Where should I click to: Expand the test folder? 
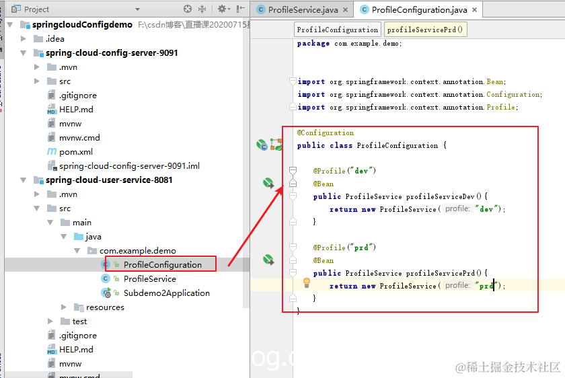(x=50, y=321)
